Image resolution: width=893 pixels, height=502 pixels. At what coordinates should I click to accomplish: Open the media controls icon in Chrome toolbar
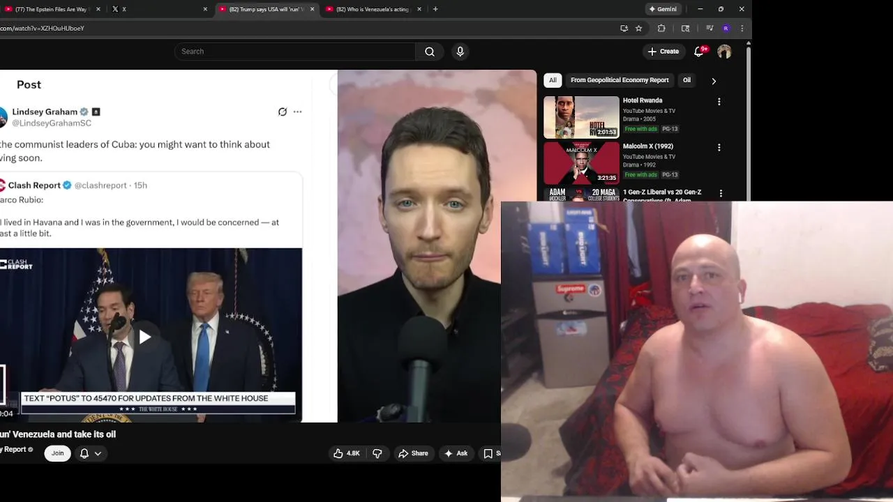click(x=710, y=29)
